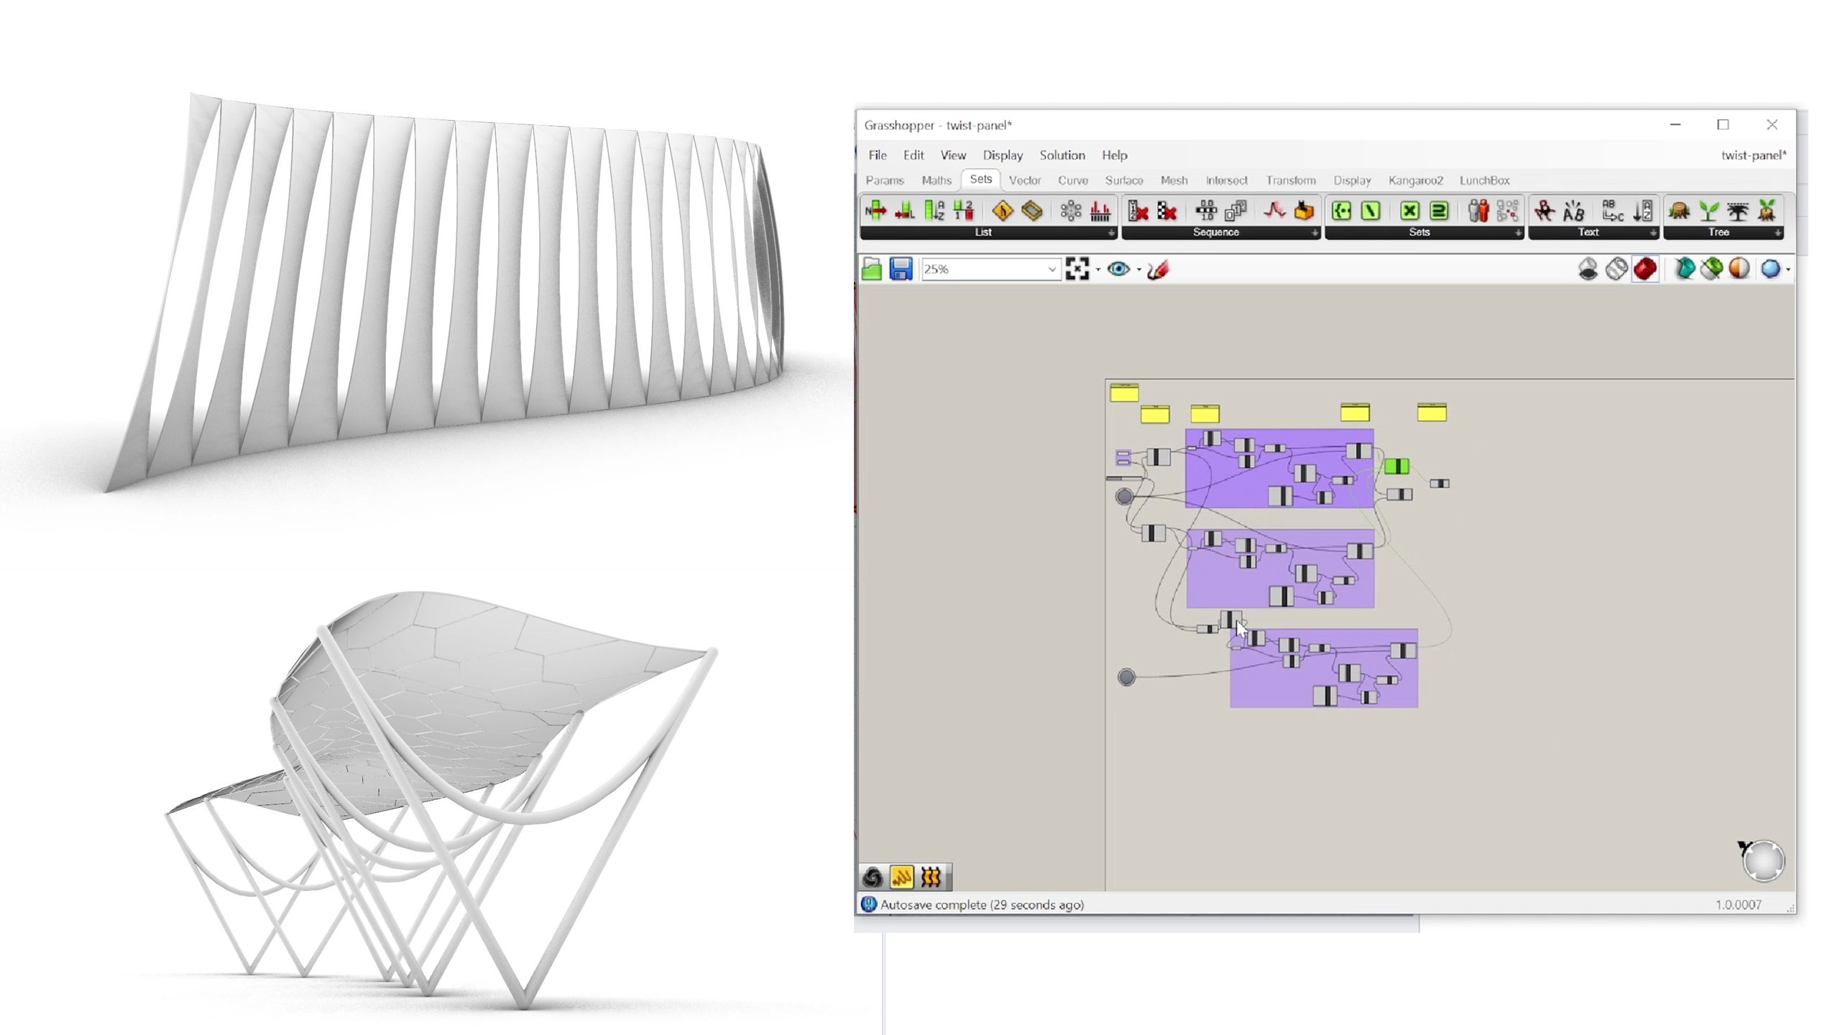1840x1035 pixels.
Task: Toggle the eye preview display setting
Action: click(1118, 269)
